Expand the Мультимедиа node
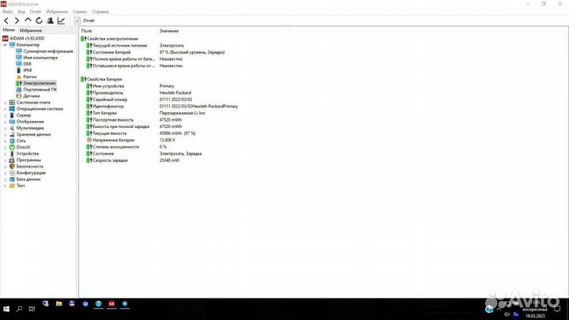Image resolution: width=569 pixels, height=320 pixels. pyautogui.click(x=5, y=128)
